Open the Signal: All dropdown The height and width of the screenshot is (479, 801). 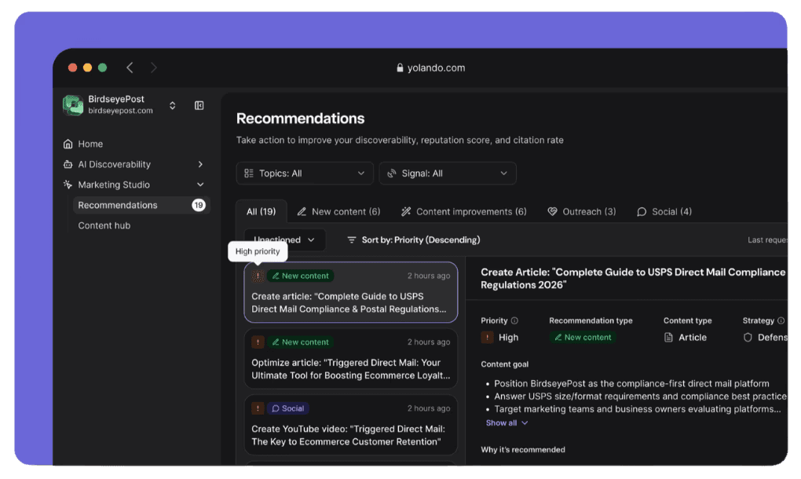[x=447, y=173]
